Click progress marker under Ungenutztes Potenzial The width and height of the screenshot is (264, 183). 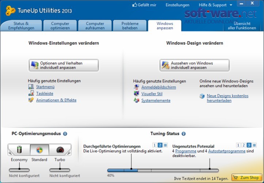point(210,169)
